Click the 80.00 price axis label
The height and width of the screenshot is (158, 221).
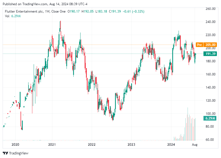tap(210, 127)
